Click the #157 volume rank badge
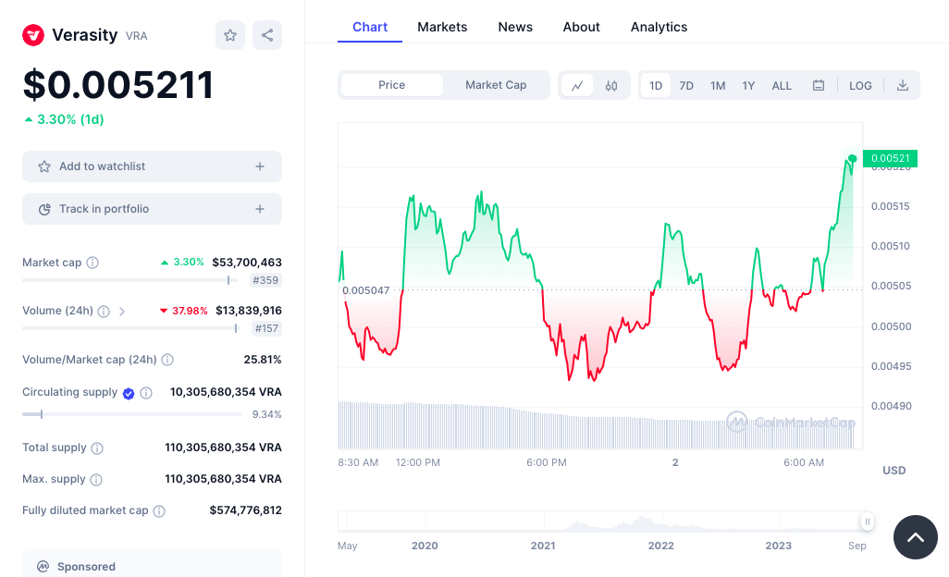The width and height of the screenshot is (949, 577). pyautogui.click(x=266, y=328)
